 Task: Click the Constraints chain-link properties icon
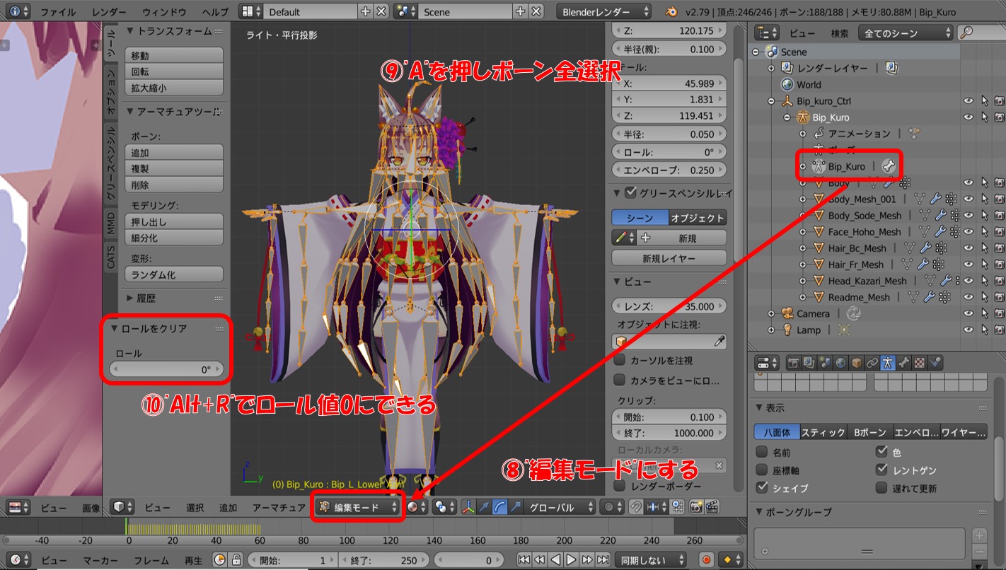click(872, 363)
